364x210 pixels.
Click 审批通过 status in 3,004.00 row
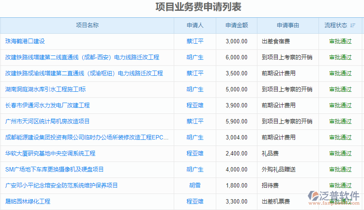click(x=340, y=137)
